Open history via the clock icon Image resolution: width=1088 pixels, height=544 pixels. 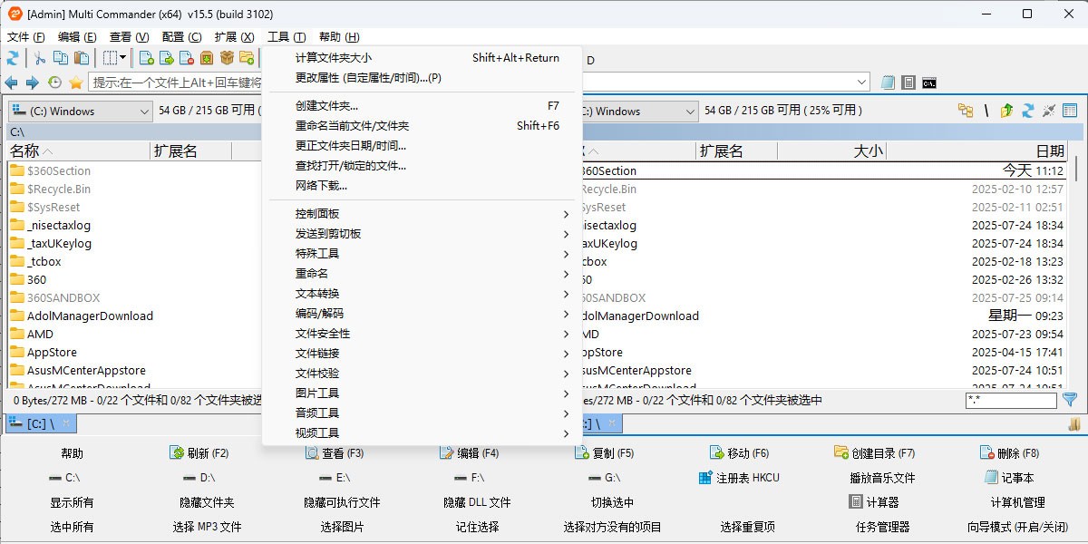53,82
